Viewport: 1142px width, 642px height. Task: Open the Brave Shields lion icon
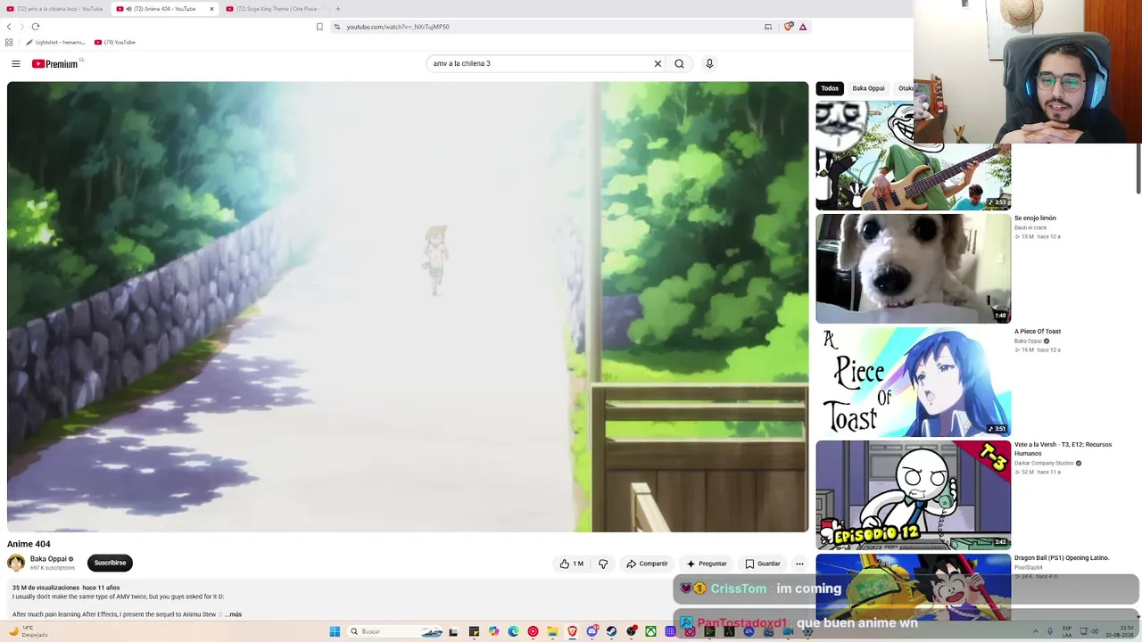(x=789, y=27)
